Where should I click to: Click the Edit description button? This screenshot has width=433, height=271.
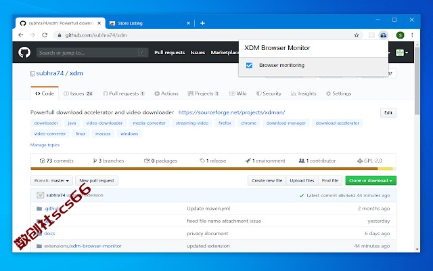click(x=388, y=112)
